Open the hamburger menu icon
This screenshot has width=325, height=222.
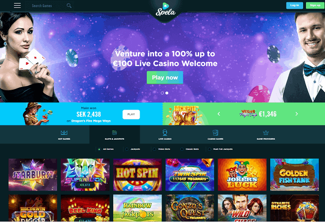[18, 6]
